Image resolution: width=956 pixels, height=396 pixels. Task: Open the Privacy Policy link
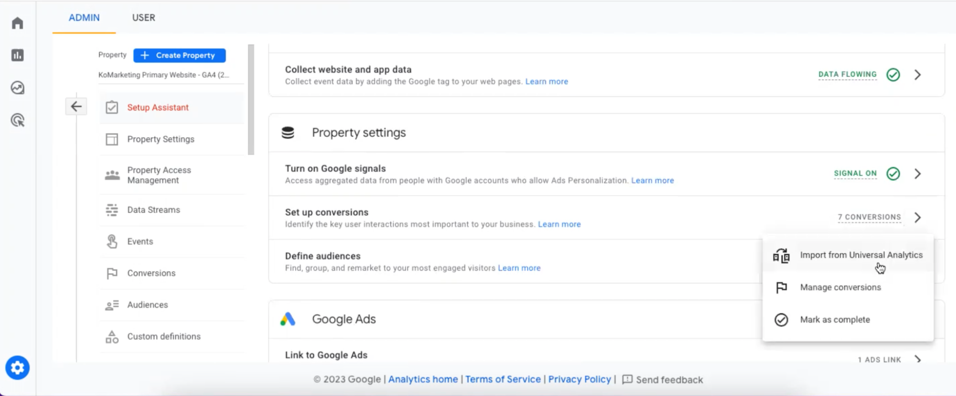[x=580, y=379]
